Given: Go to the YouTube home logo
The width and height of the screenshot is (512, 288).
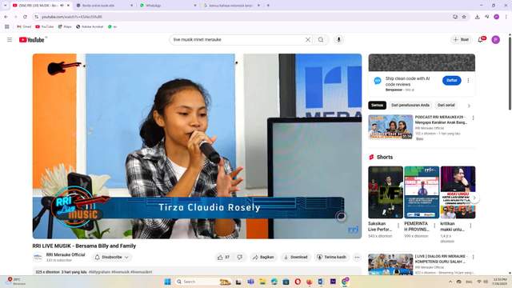Looking at the screenshot, I should [x=32, y=40].
